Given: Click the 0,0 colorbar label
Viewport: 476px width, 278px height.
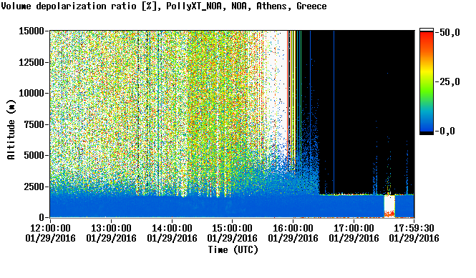Looking at the screenshot, I should click(x=447, y=131).
